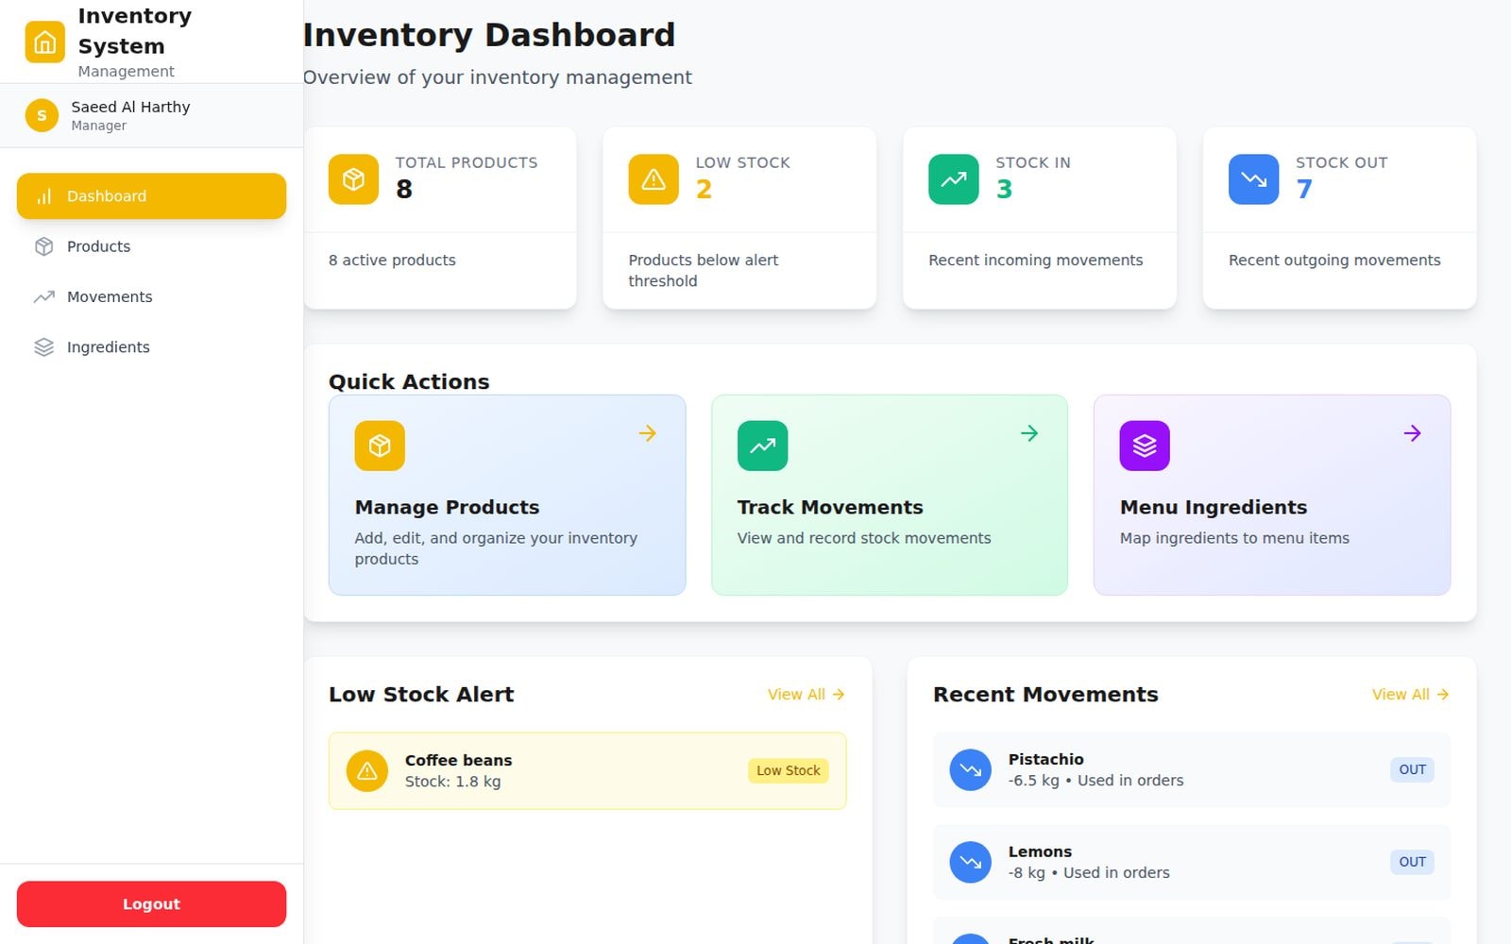
Task: Click the '-6.5 kg • Used in orders' text
Action: [1095, 781]
